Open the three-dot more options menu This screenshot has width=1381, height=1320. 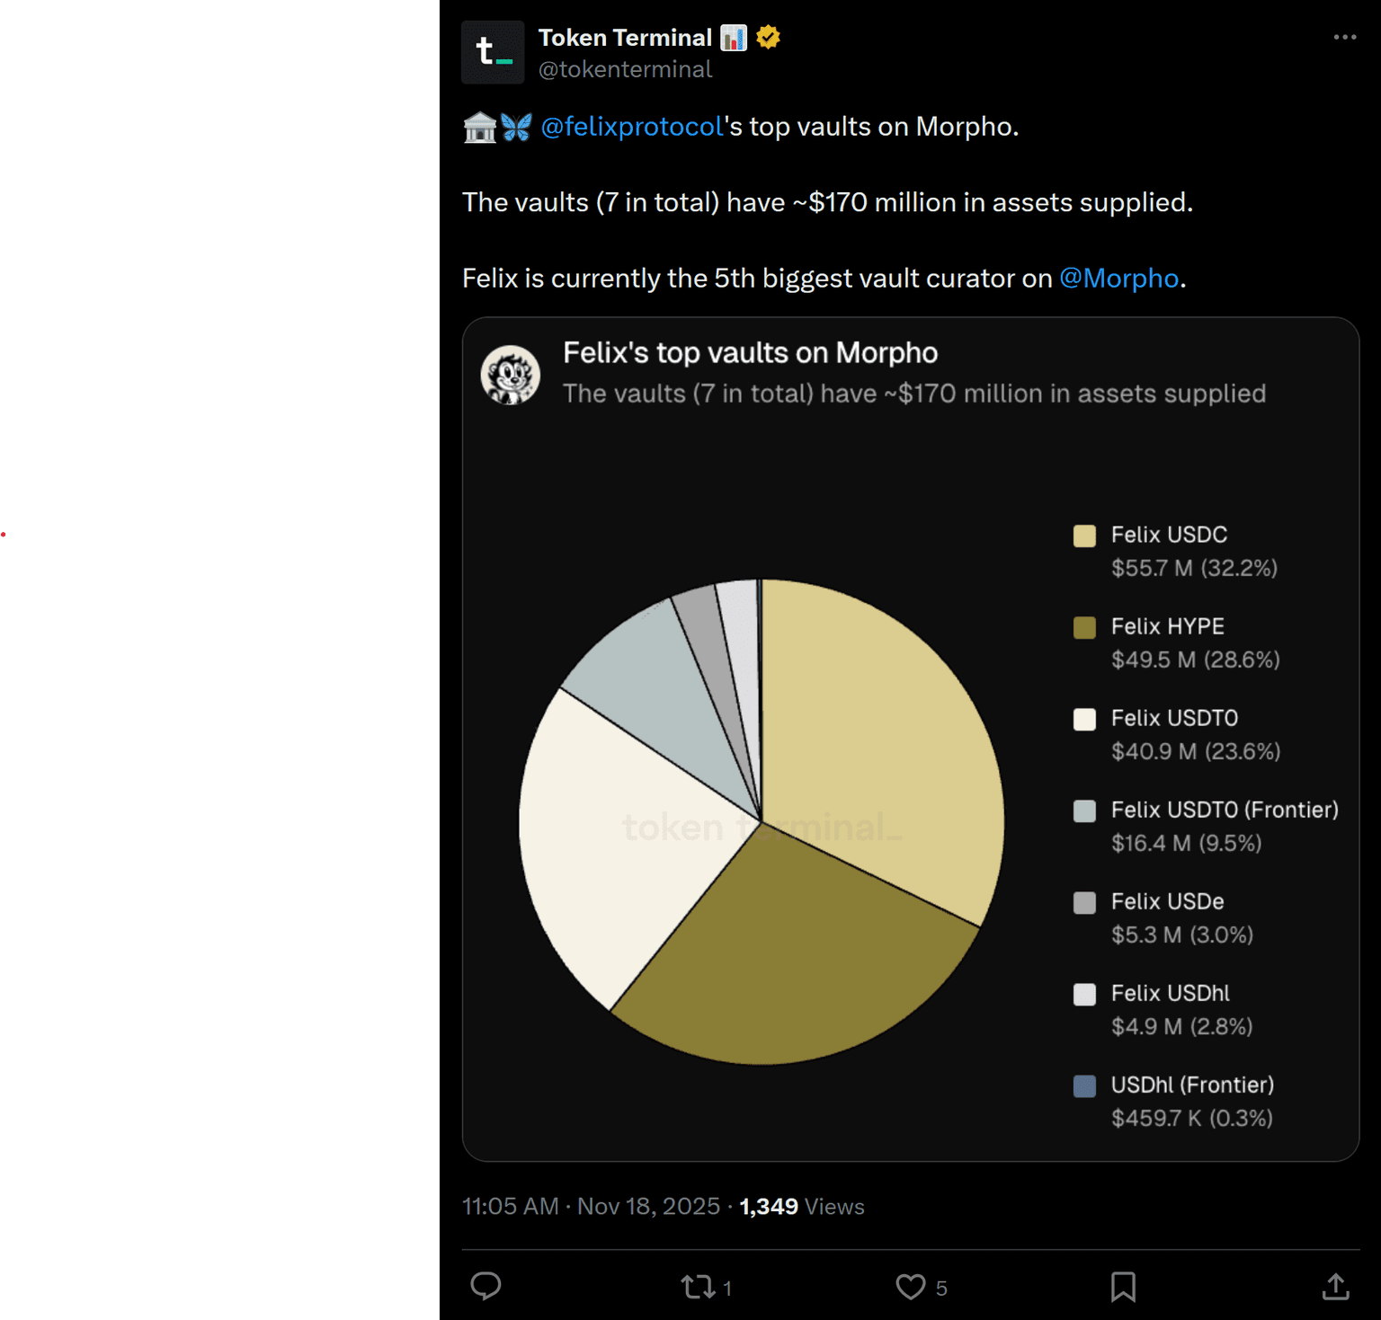click(x=1344, y=37)
